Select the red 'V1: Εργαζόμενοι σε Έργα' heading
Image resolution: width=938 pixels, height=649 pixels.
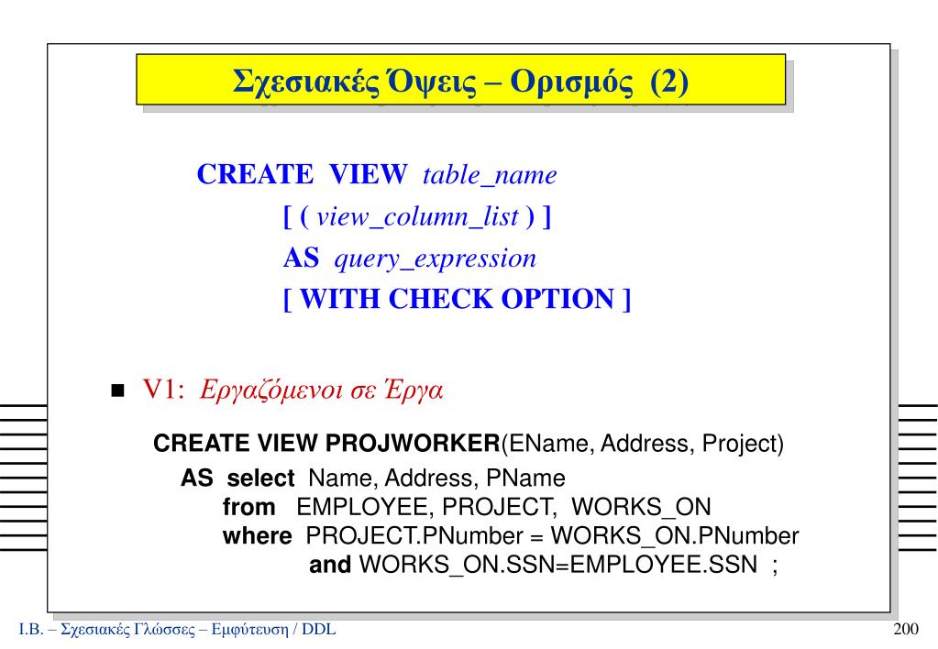292,390
